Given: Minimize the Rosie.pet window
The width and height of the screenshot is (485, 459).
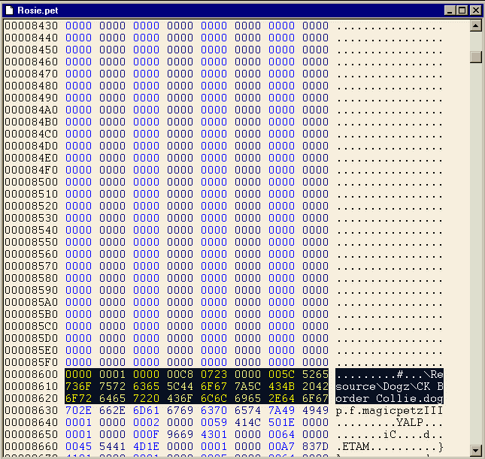Looking at the screenshot, I should tap(450, 11).
